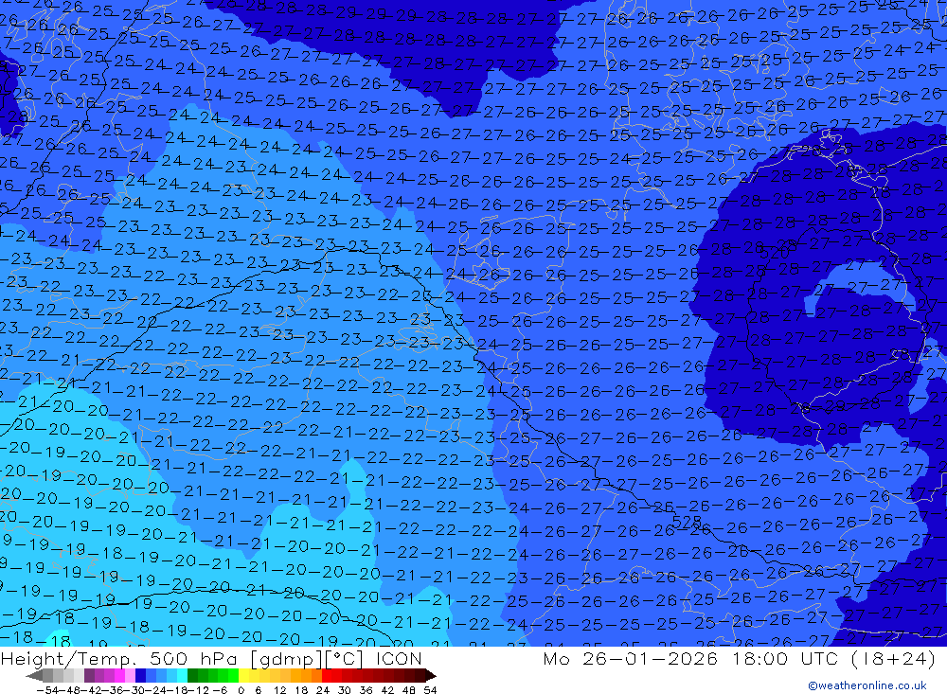Click the dark maroon right arrow end of legend
This screenshot has width=947, height=694.
(x=431, y=675)
